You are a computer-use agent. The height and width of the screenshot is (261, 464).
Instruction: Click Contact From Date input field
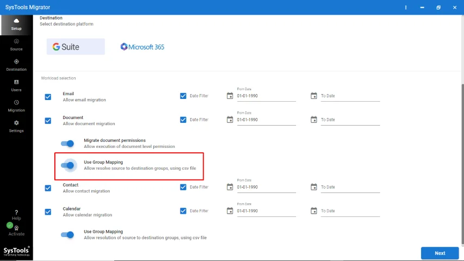coord(266,187)
